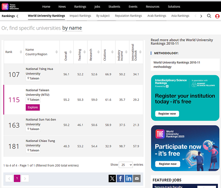Sort by International Outlook arrows

pos(140,52)
